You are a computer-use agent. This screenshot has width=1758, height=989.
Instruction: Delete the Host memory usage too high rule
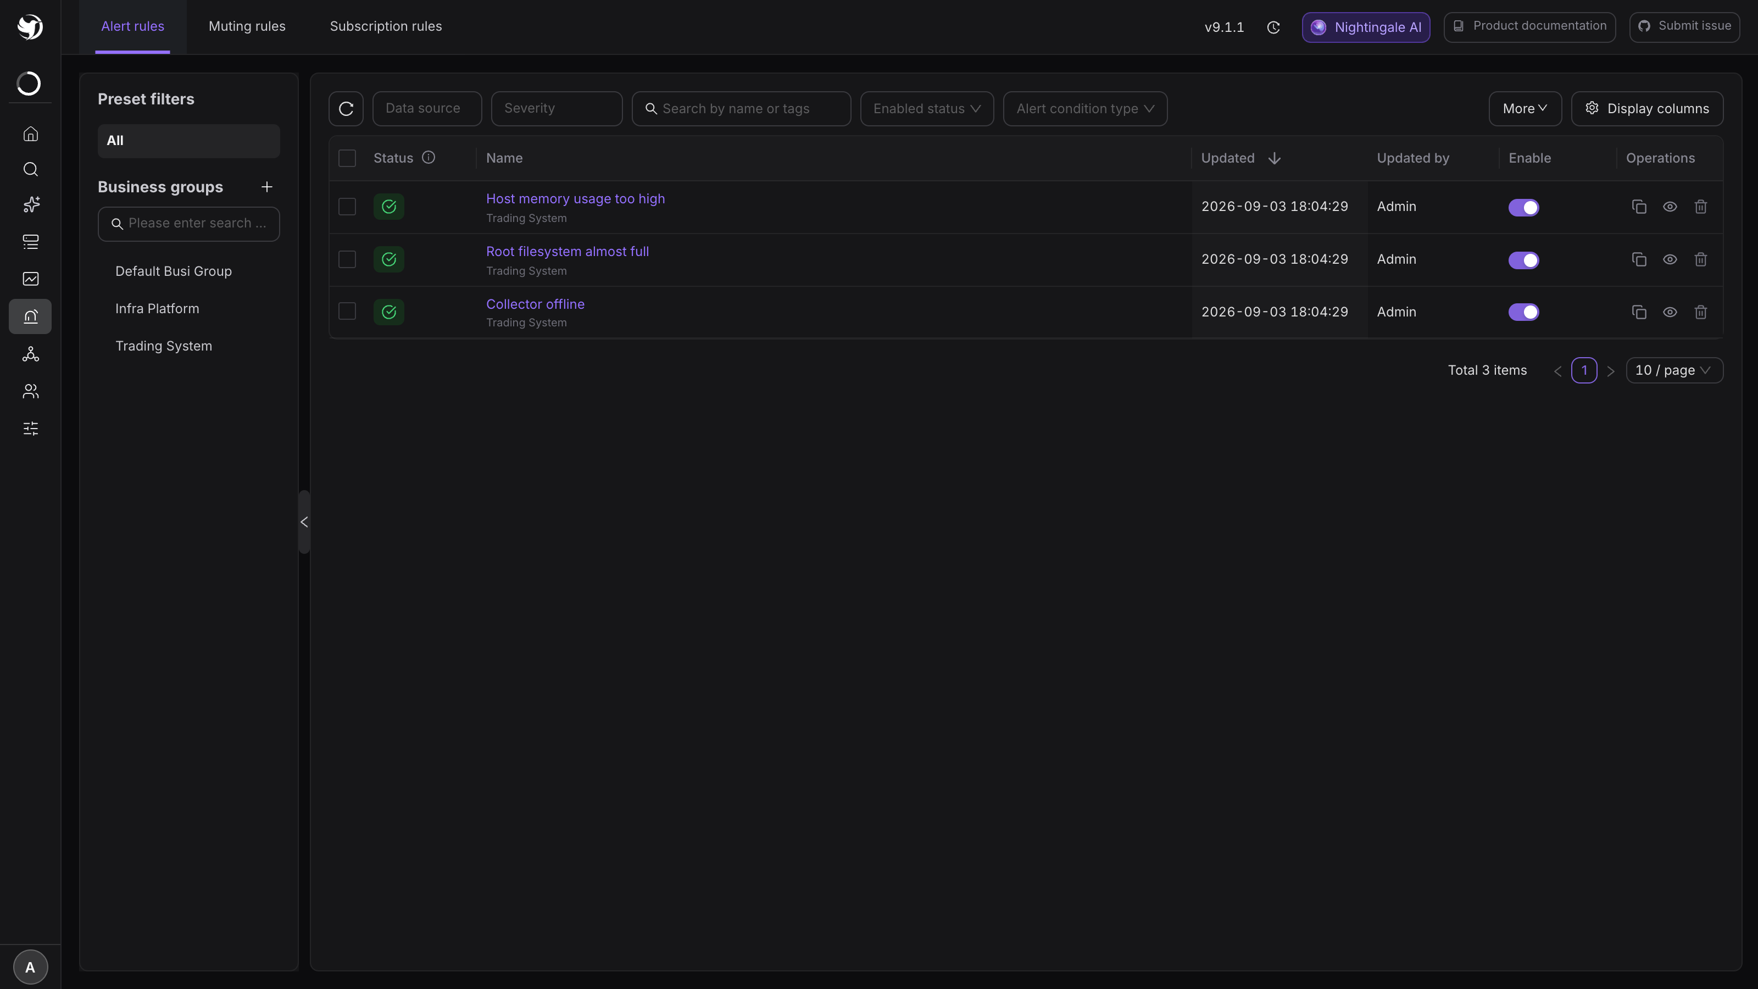(x=1701, y=207)
